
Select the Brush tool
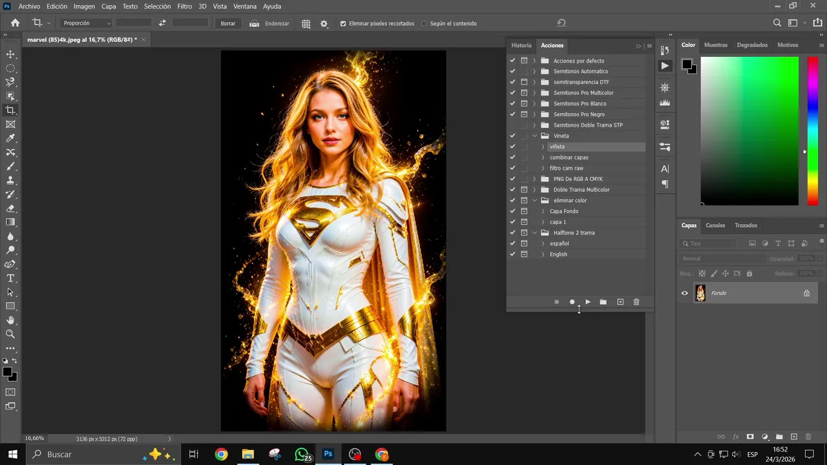tap(10, 167)
